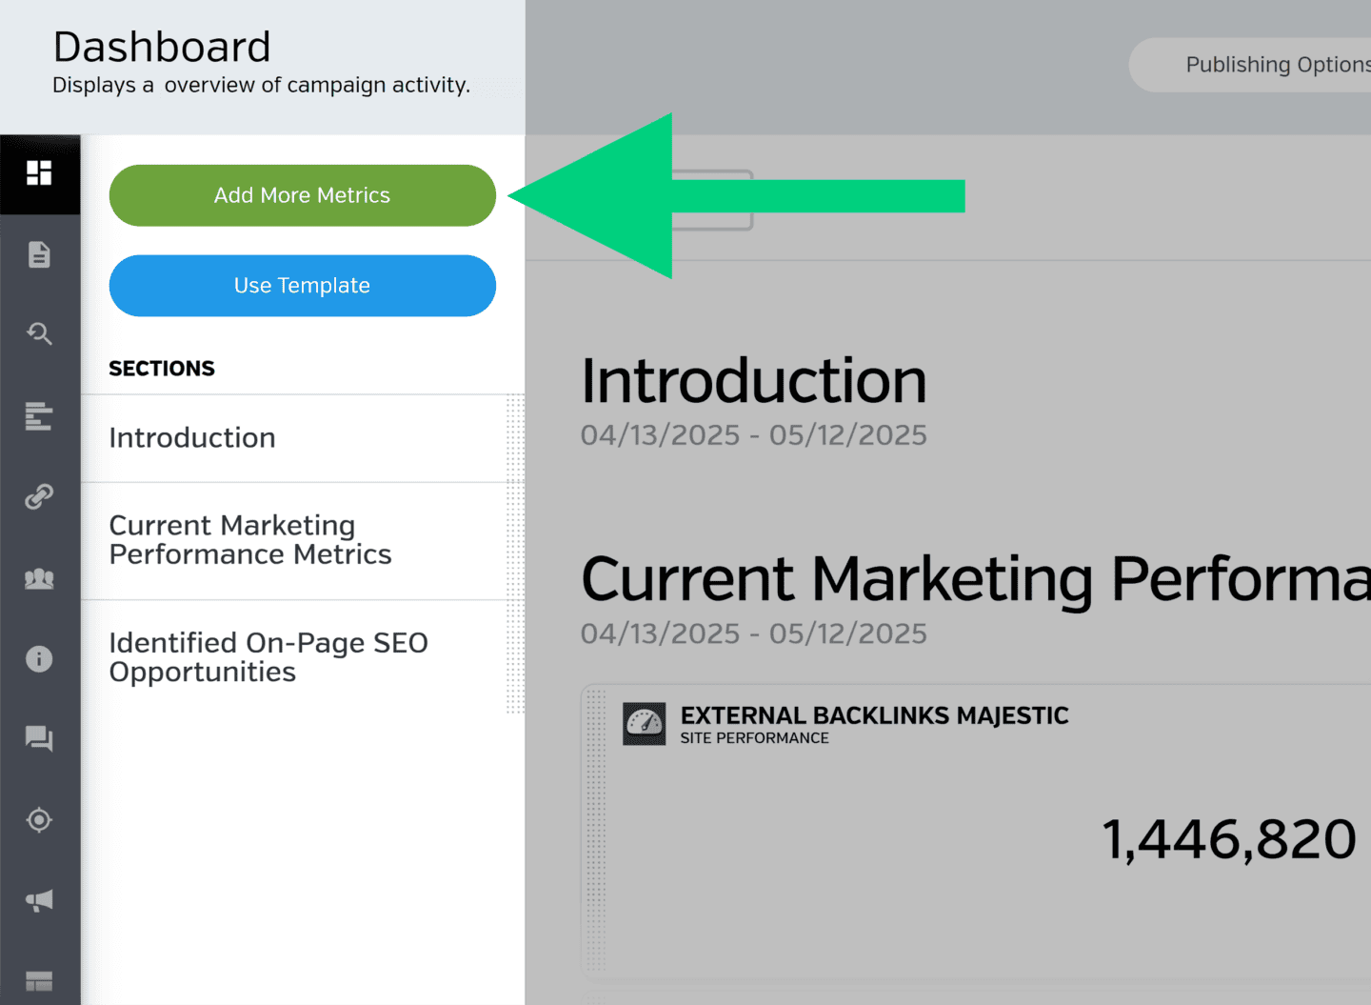Open the info circle icon in sidebar

[x=39, y=659]
